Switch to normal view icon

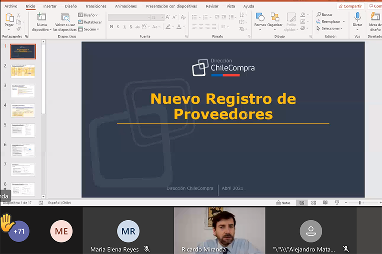302,203
